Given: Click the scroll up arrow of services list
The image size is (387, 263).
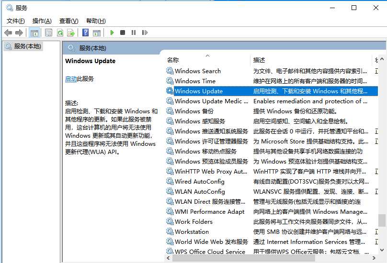Looking at the screenshot, I should 382,59.
